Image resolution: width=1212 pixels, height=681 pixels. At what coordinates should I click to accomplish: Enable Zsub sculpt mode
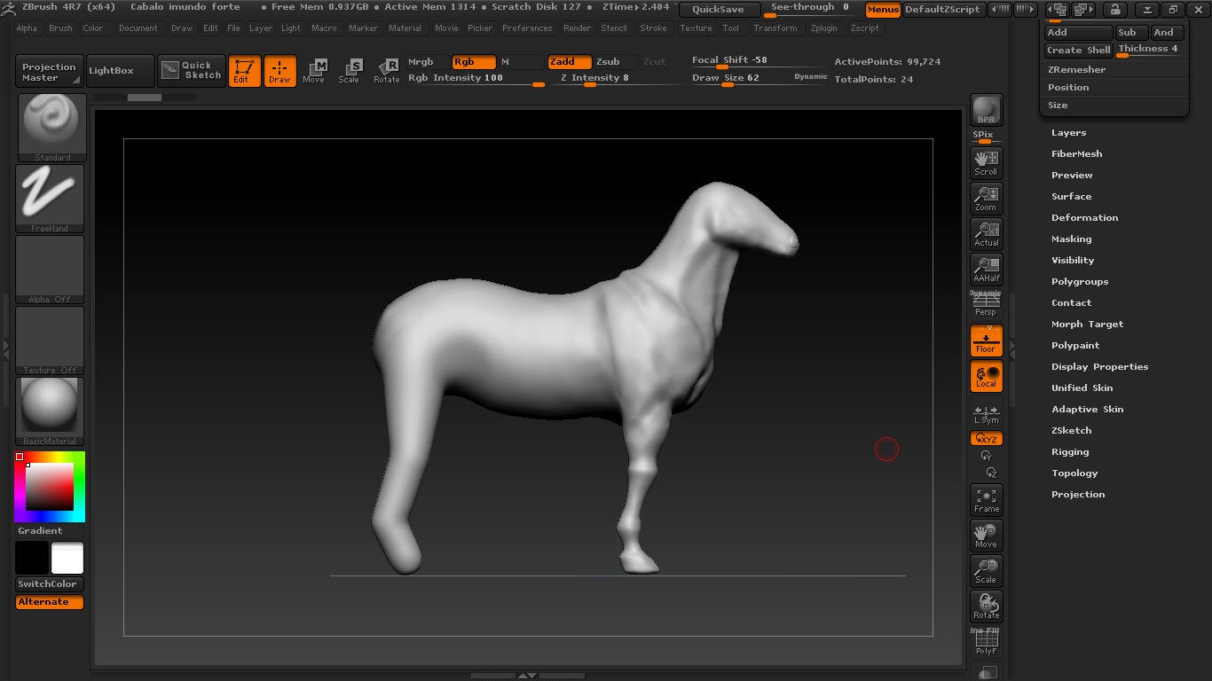(x=615, y=62)
